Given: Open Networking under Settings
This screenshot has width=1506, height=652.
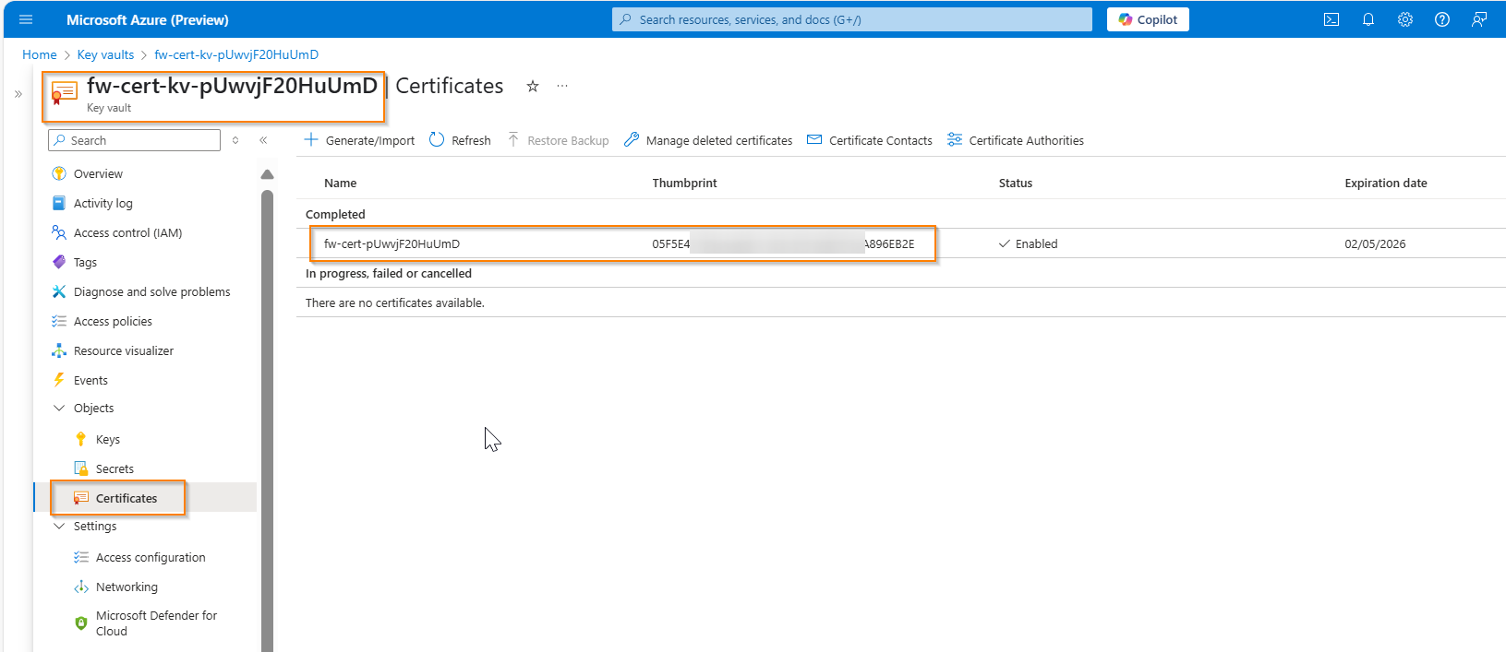Looking at the screenshot, I should pos(127,587).
